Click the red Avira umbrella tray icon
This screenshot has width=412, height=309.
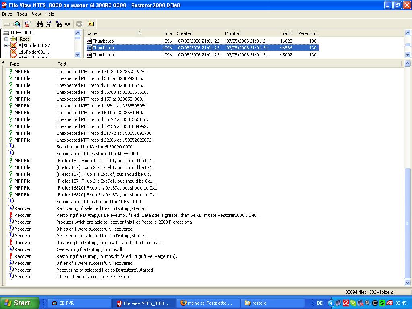pos(346,303)
